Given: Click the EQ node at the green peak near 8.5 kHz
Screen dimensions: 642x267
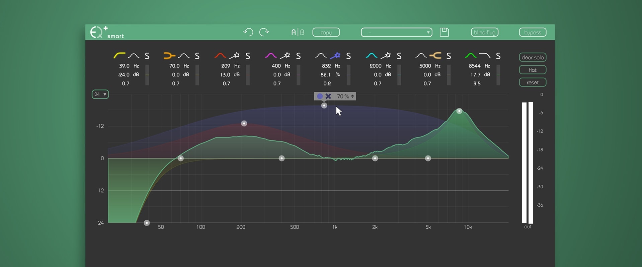Looking at the screenshot, I should (459, 111).
